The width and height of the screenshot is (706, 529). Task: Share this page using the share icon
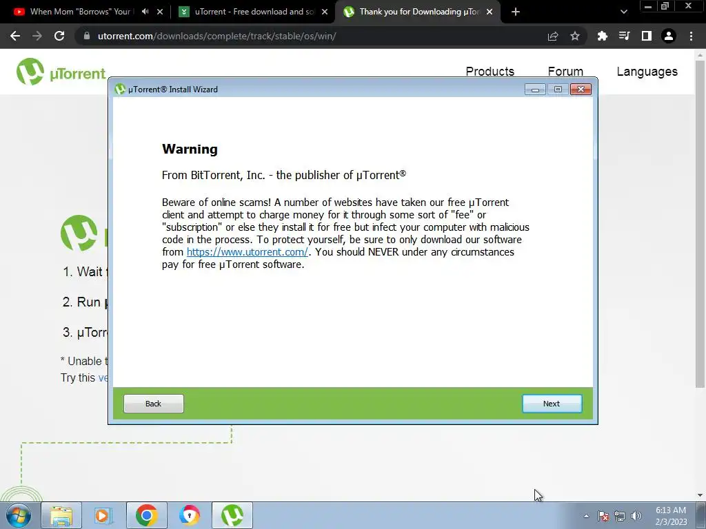click(x=553, y=36)
